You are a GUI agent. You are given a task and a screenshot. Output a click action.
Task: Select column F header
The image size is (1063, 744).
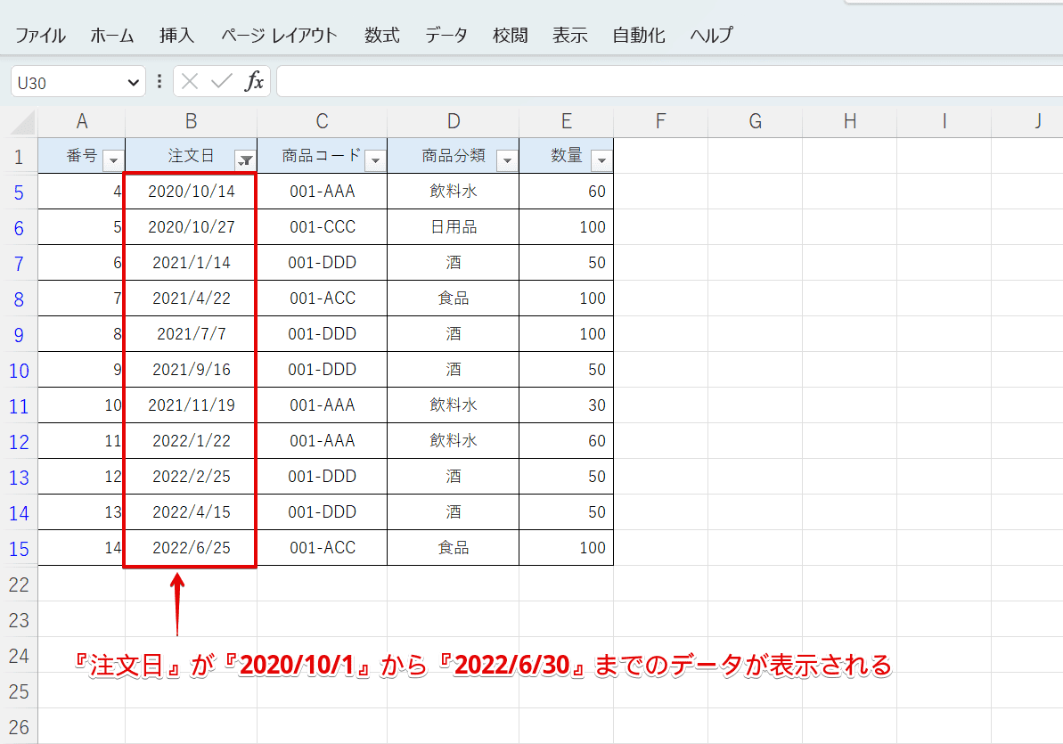[x=661, y=121]
